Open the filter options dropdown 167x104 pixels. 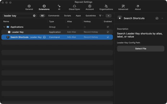pos(101,16)
